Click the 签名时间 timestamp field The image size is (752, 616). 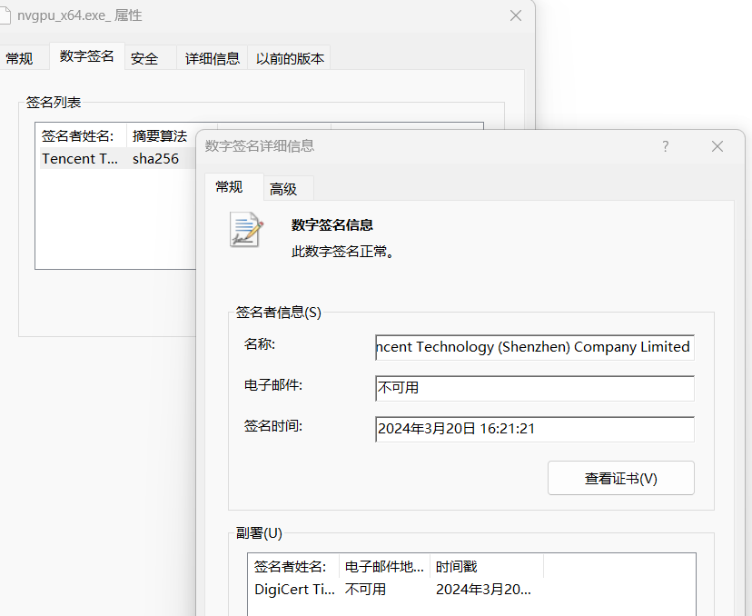tap(533, 429)
